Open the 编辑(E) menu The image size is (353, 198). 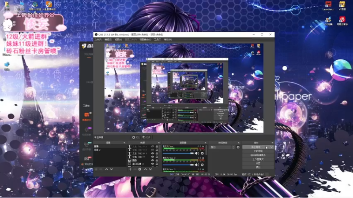108,40
